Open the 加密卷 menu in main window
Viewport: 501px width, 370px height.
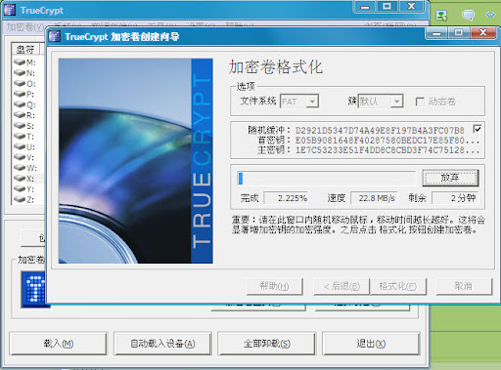(x=25, y=27)
